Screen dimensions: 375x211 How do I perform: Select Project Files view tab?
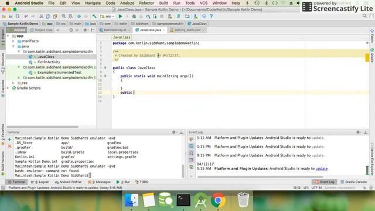(41, 30)
